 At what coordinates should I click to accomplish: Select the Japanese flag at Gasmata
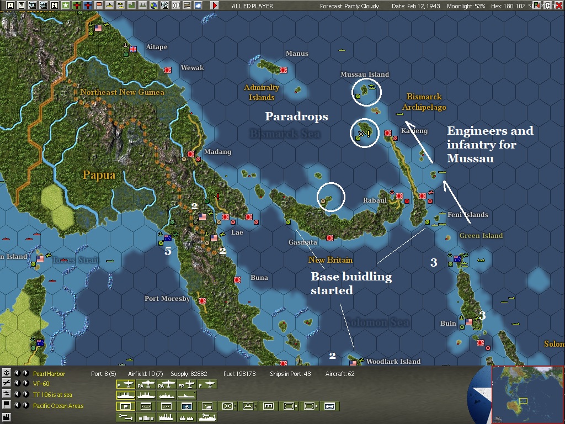click(330, 237)
